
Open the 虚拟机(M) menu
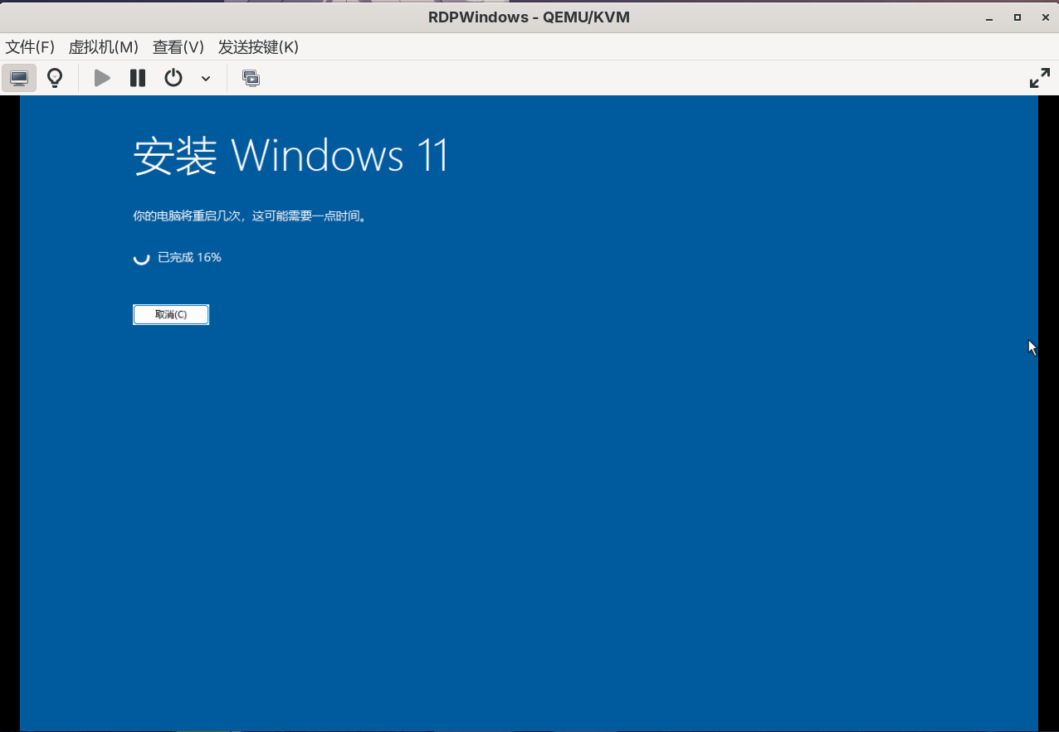point(103,47)
